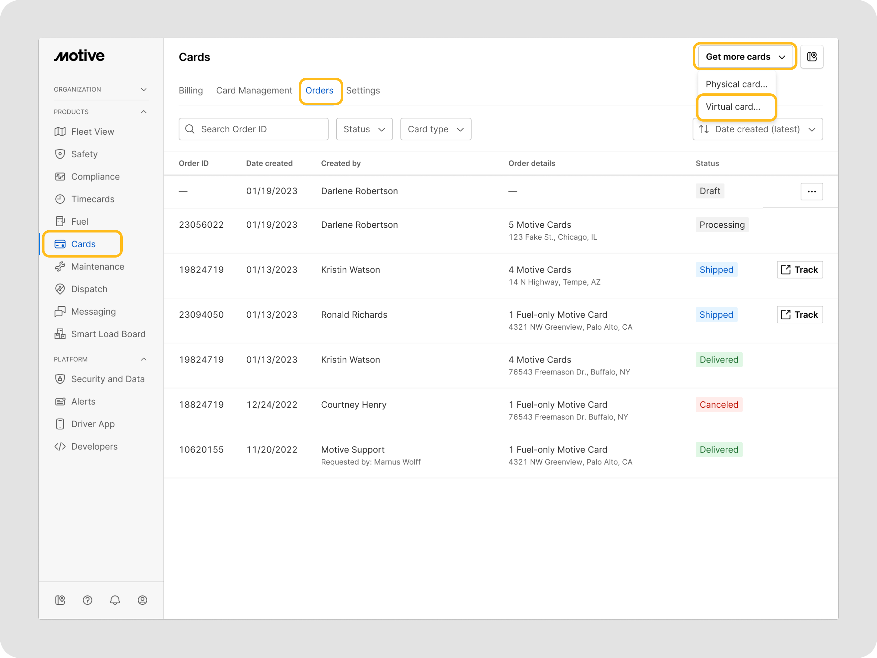Open notifications bell icon

coord(115,600)
